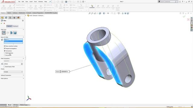193x108 pixels.
Task: Open the DisplayManager tab icon
Action: coord(18,18)
